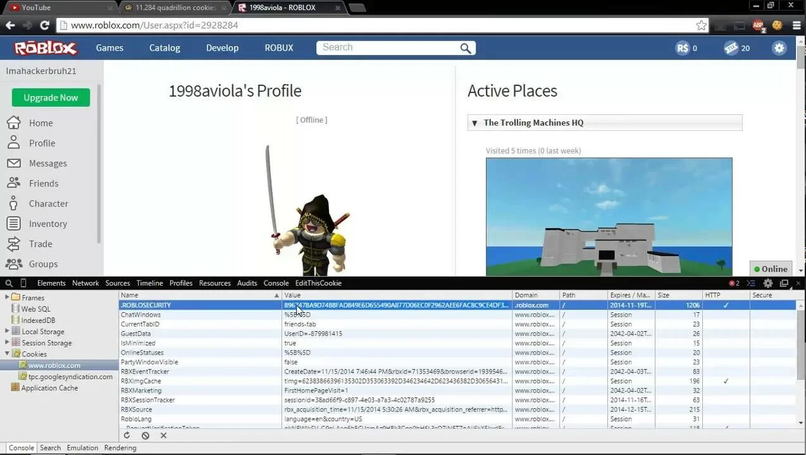This screenshot has width=806, height=455.
Task: Click the DevTools dock side icon
Action: [x=784, y=283]
